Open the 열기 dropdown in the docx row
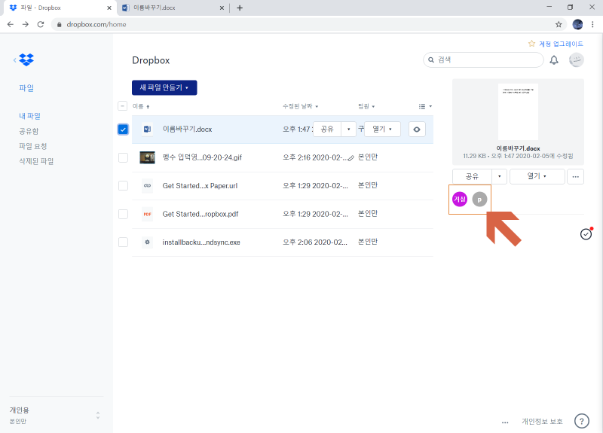603x433 pixels. tap(382, 129)
